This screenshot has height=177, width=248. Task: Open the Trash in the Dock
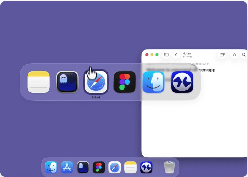(169, 167)
